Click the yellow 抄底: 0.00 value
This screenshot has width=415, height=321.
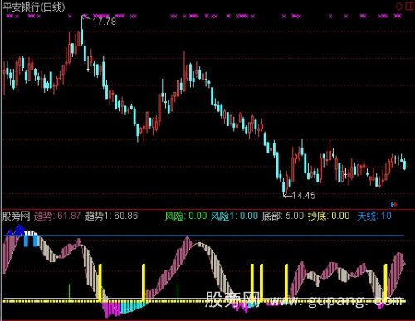pyautogui.click(x=329, y=216)
